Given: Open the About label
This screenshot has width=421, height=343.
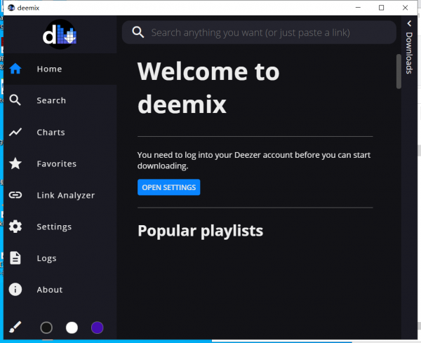Looking at the screenshot, I should (50, 290).
